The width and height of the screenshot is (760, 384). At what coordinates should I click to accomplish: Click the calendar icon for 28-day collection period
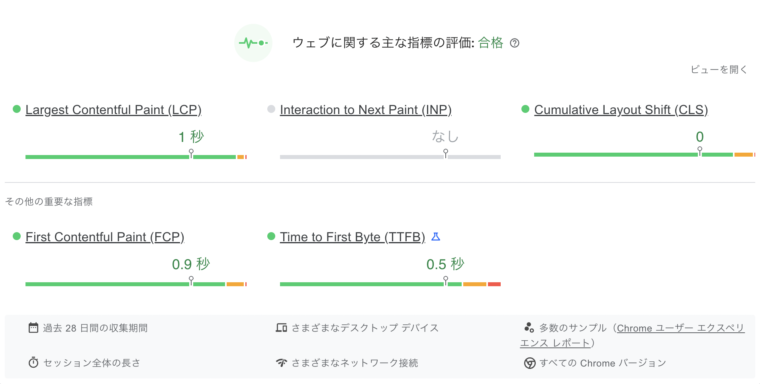(33, 328)
